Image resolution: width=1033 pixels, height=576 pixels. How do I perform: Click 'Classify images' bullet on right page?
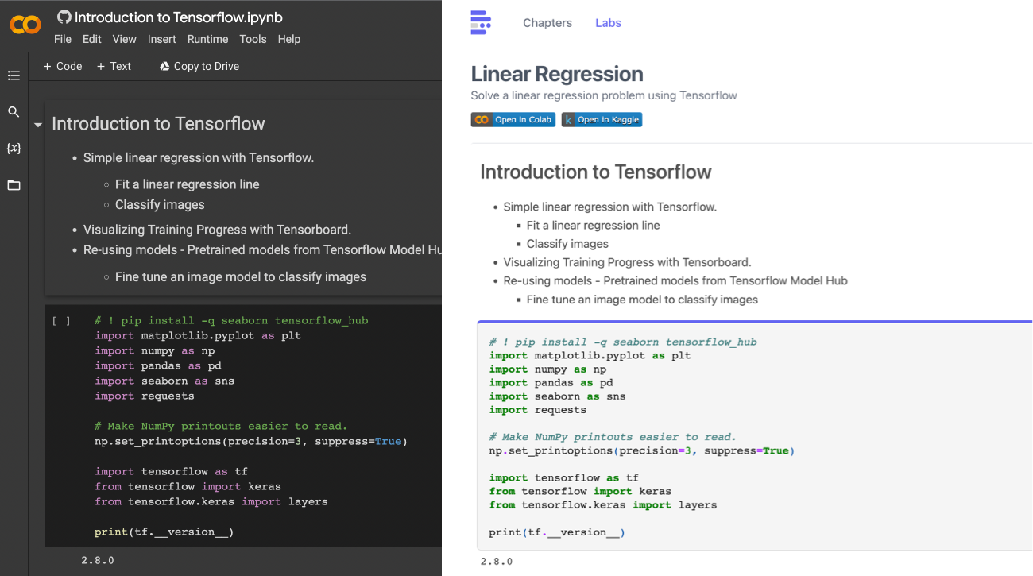pos(567,244)
